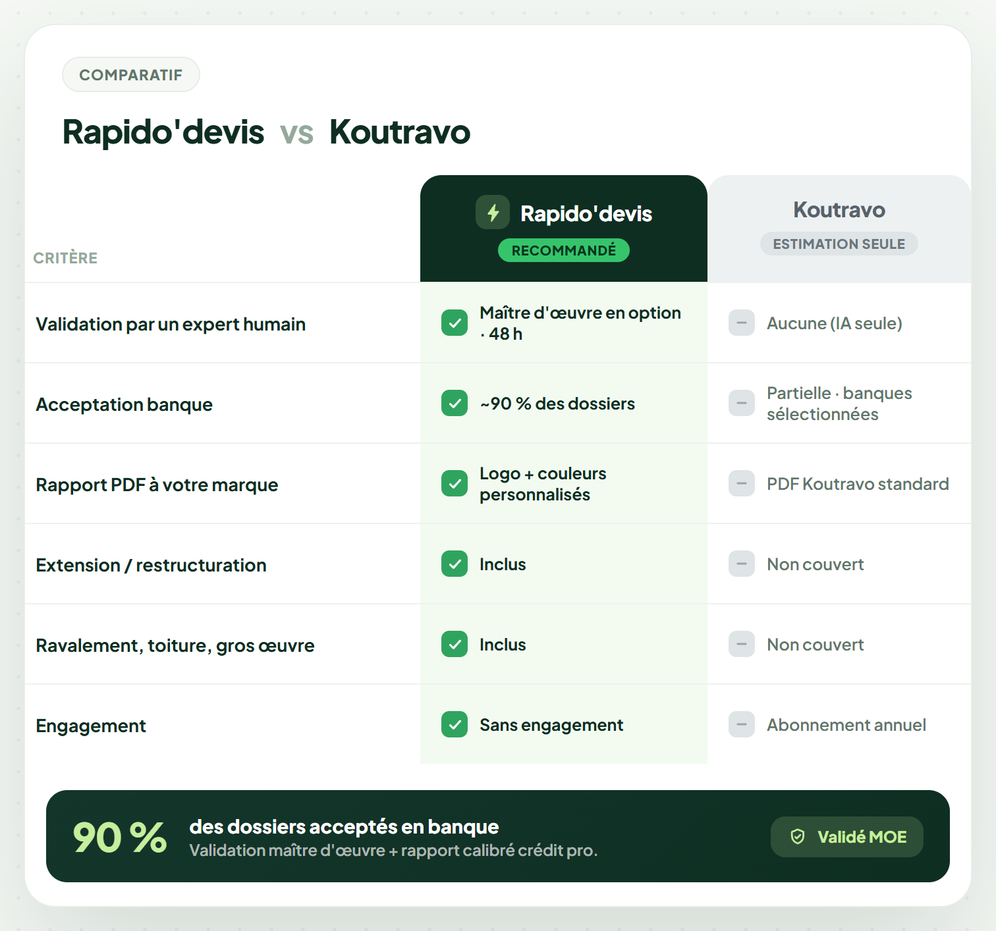Click the green check icon next to ~90 % des dossiers
Image resolution: width=996 pixels, height=931 pixels.
click(x=455, y=403)
